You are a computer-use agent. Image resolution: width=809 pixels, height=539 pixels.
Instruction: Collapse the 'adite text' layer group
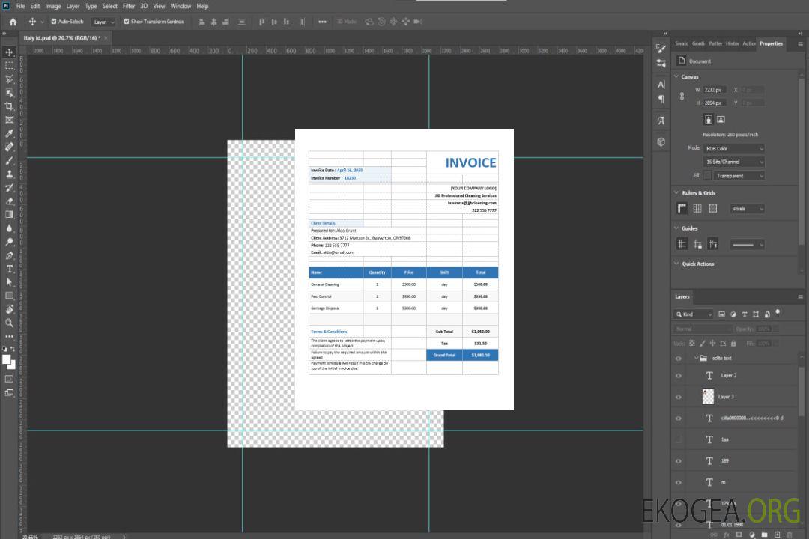[696, 358]
